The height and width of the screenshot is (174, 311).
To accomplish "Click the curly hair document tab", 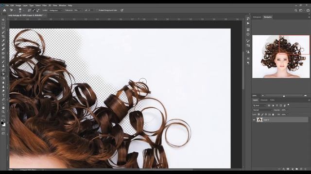I will tap(26, 15).
